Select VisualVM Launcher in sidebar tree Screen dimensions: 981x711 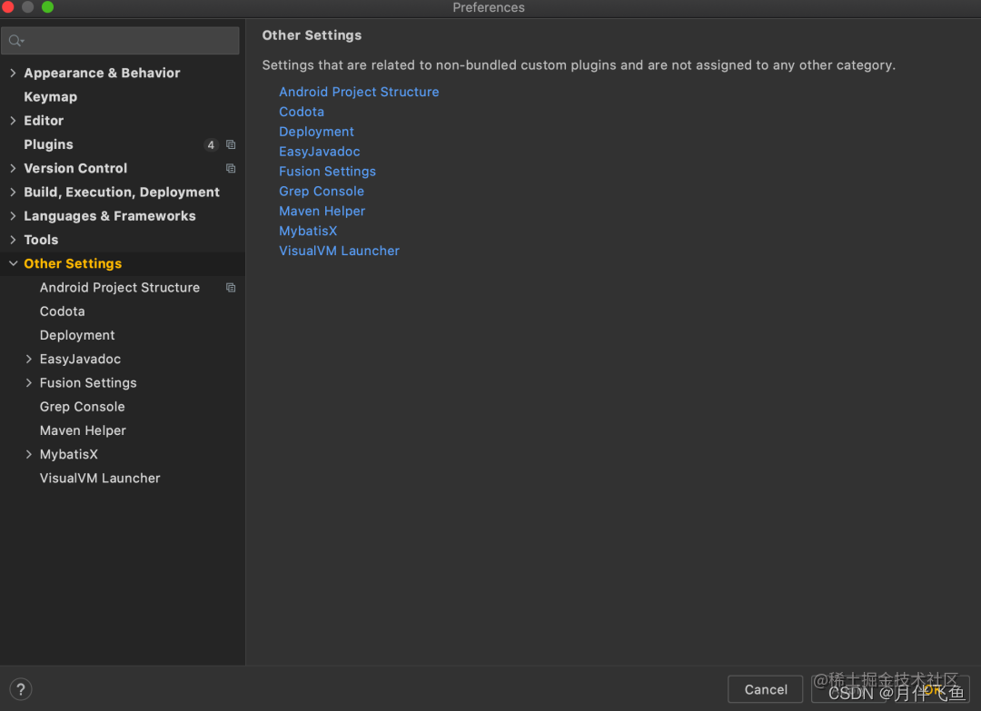(x=100, y=478)
